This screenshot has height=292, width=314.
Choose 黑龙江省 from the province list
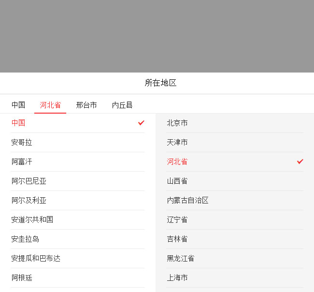[181, 258]
